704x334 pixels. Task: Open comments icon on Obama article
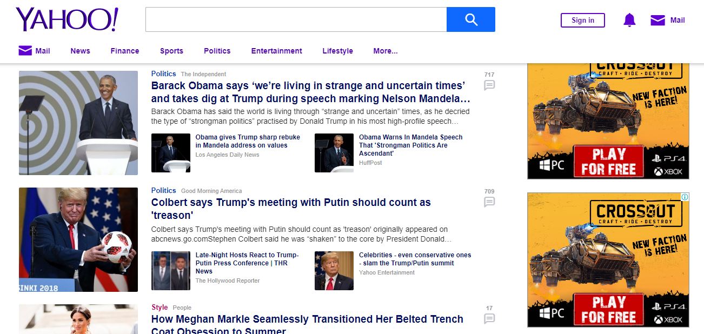489,85
